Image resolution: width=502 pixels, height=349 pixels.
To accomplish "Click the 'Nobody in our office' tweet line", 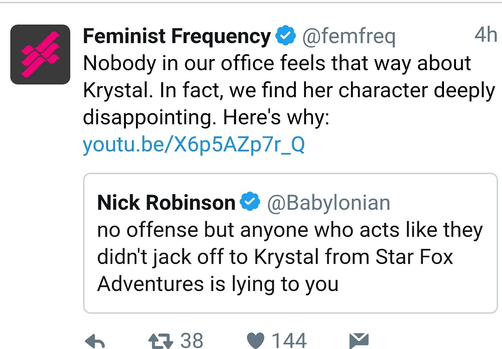I will [277, 63].
